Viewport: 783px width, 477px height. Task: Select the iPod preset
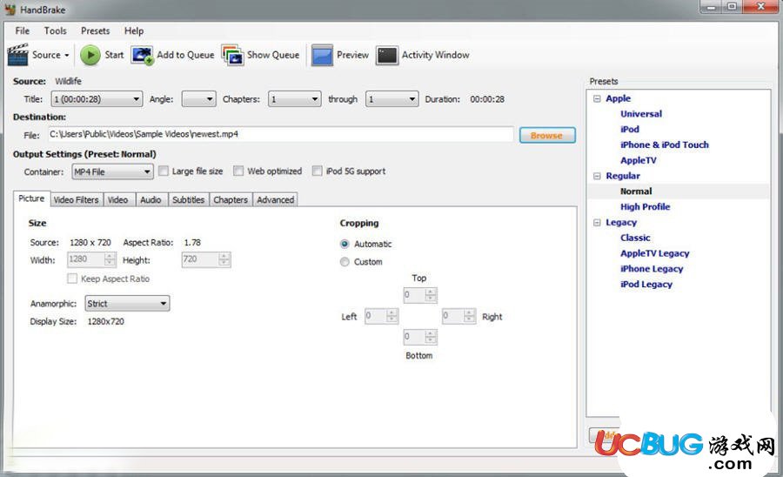tap(630, 130)
